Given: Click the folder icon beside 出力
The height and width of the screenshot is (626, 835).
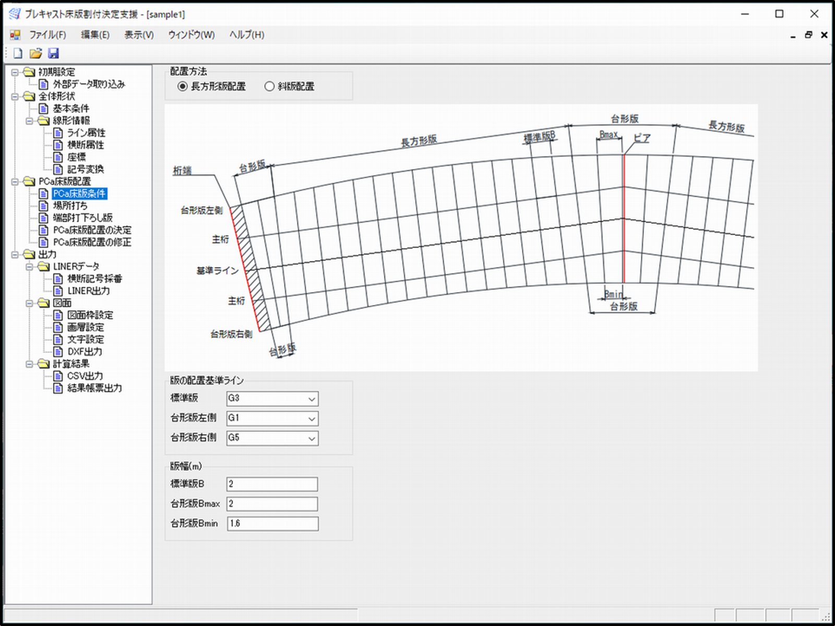Looking at the screenshot, I should pyautogui.click(x=30, y=255).
